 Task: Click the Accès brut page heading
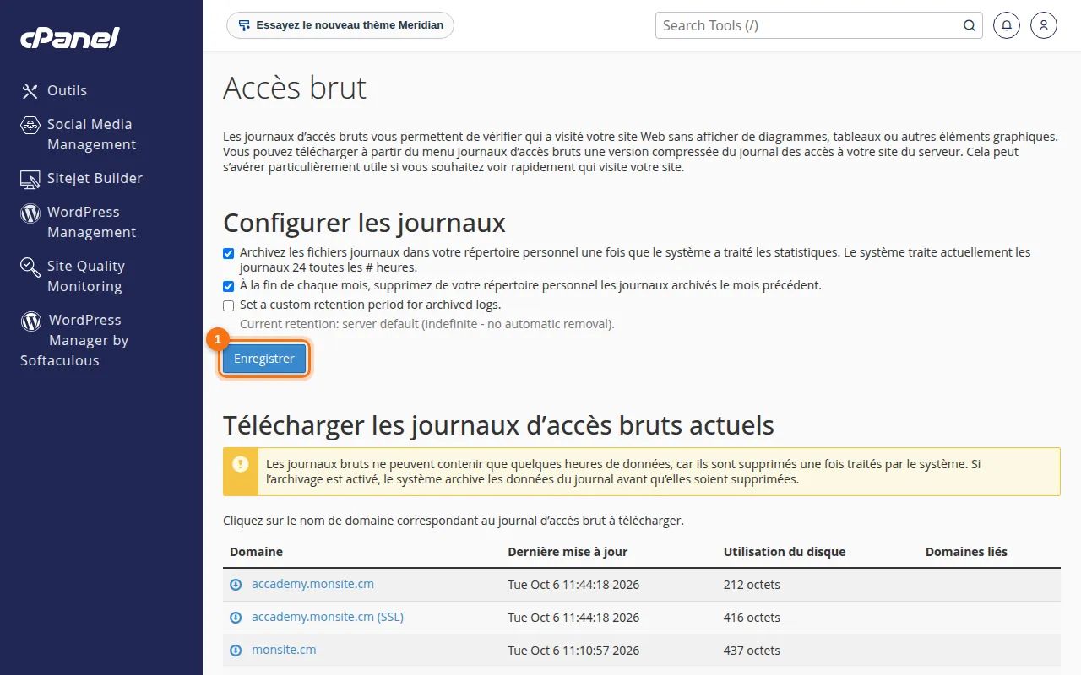click(295, 88)
